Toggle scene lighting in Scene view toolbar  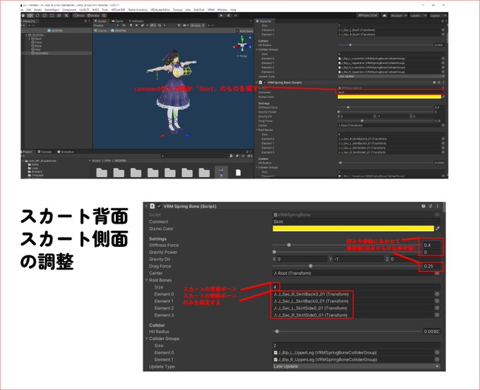point(131,25)
